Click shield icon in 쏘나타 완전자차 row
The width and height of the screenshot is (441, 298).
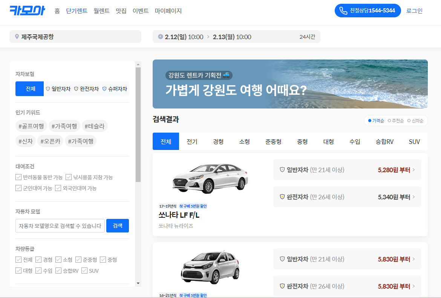pyautogui.click(x=282, y=197)
